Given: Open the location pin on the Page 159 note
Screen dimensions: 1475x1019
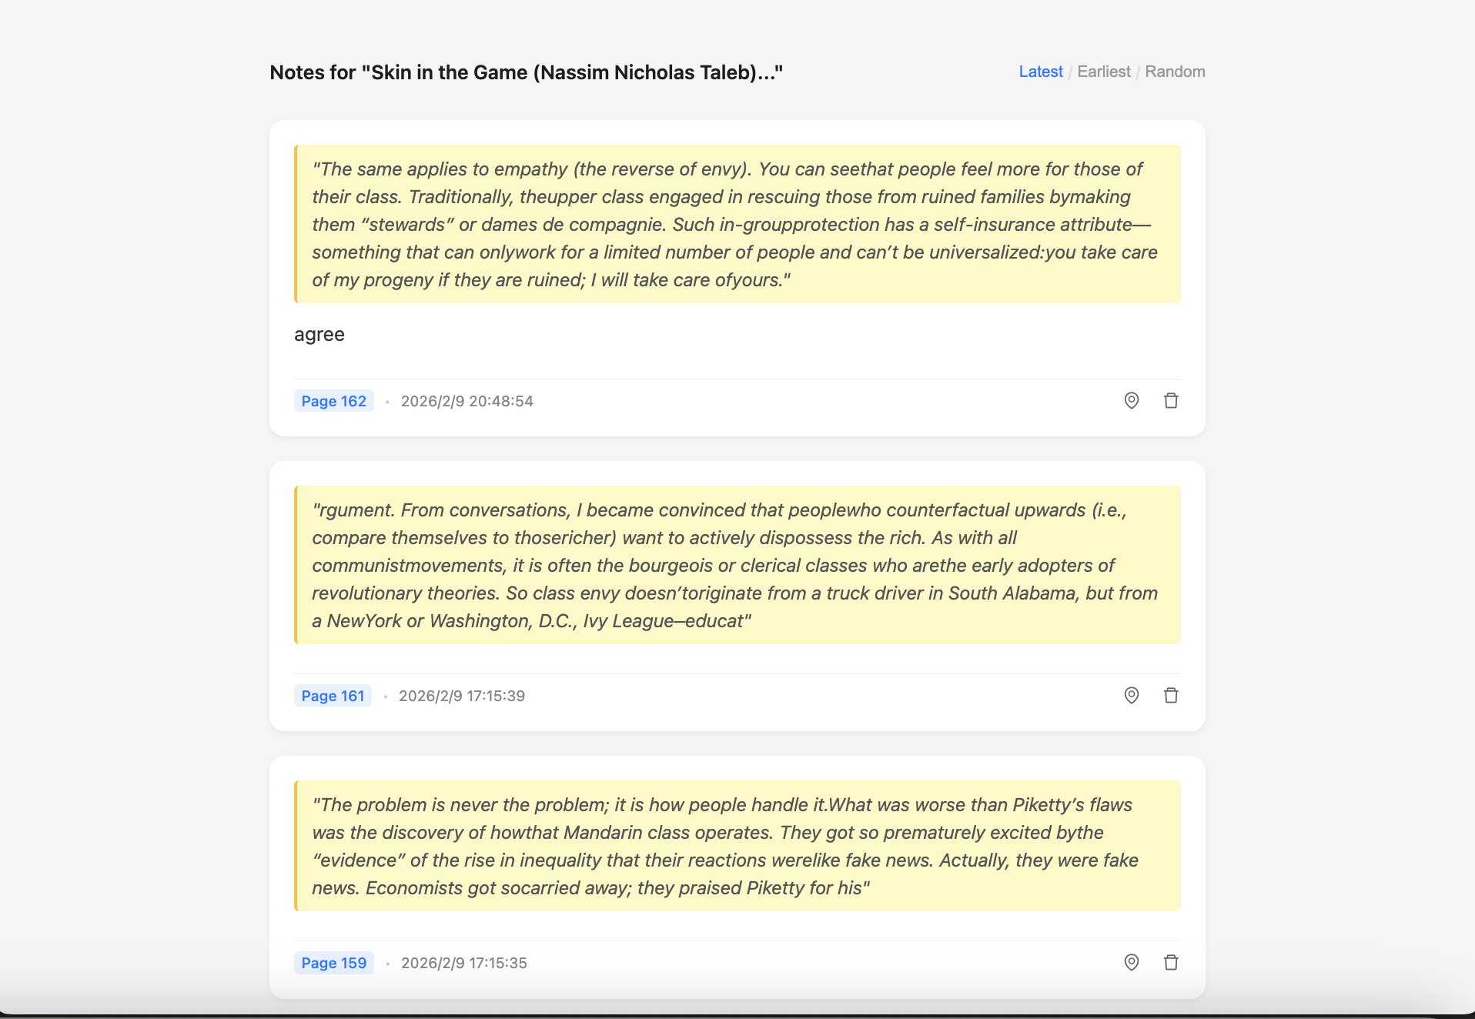Looking at the screenshot, I should tap(1131, 962).
